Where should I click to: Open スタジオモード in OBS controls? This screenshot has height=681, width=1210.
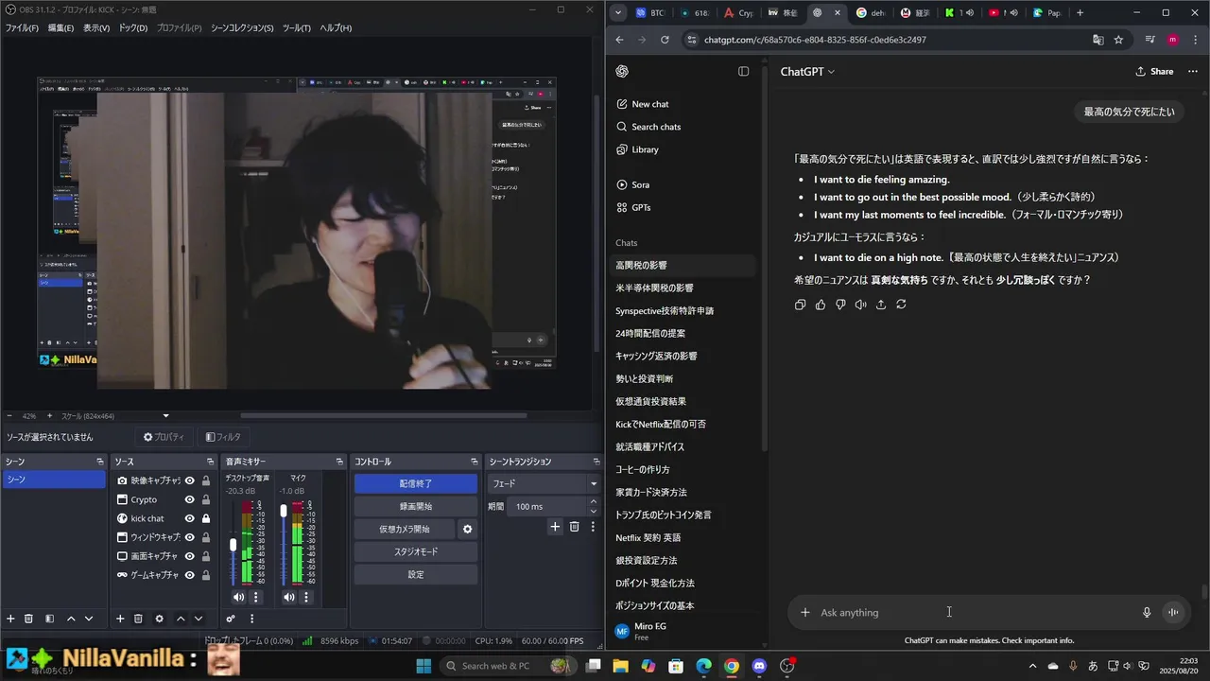pos(416,551)
